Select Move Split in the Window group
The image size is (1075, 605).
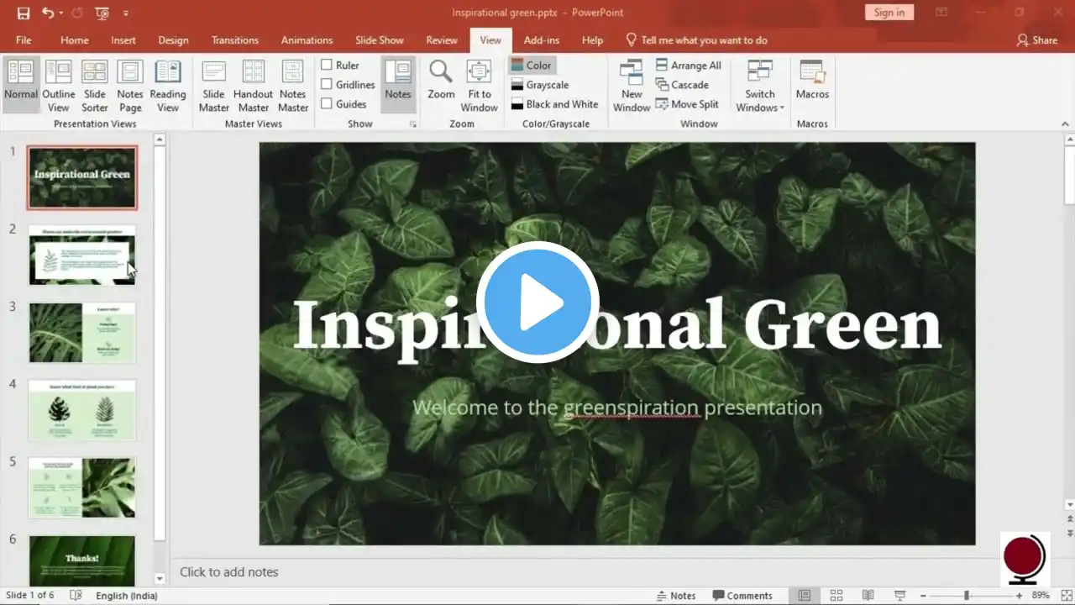pyautogui.click(x=687, y=104)
